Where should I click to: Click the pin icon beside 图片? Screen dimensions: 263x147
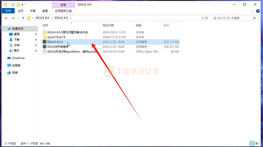pyautogui.click(x=36, y=51)
